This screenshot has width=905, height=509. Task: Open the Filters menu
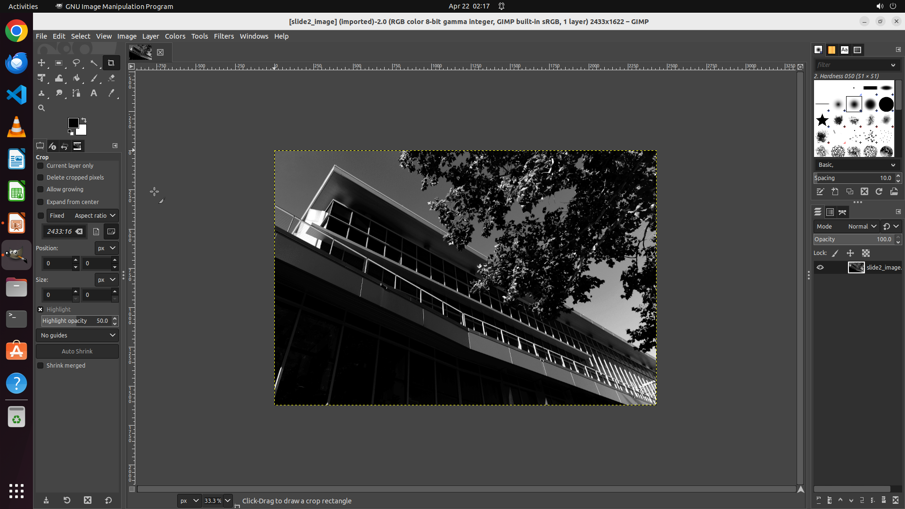click(223, 36)
